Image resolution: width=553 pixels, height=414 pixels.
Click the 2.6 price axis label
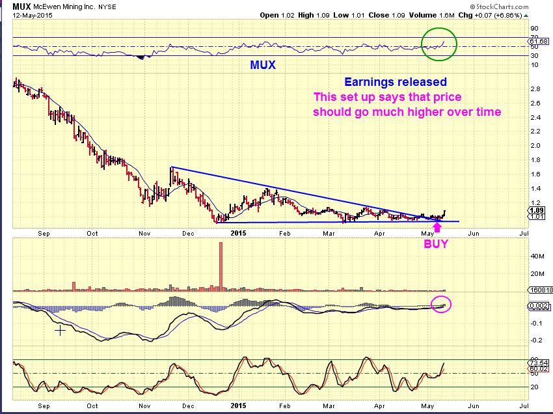535,103
